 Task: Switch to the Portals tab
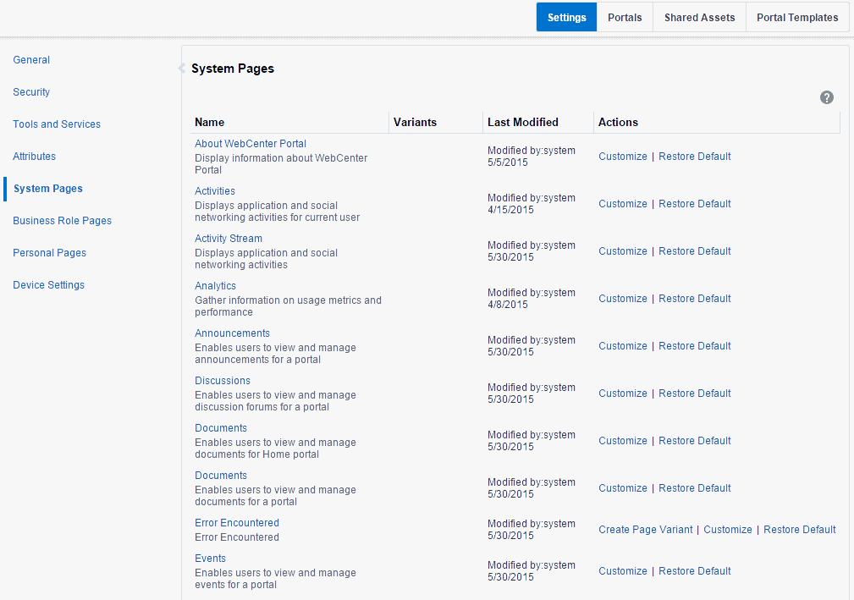tap(625, 18)
